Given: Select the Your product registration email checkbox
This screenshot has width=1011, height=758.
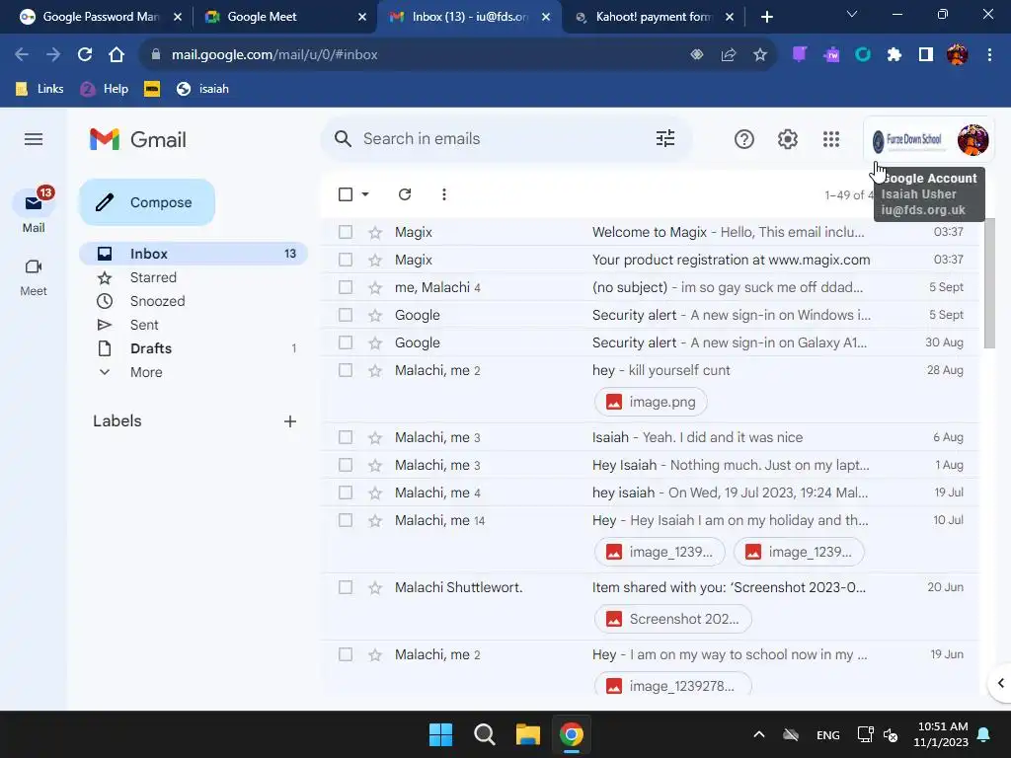Looking at the screenshot, I should 346,260.
